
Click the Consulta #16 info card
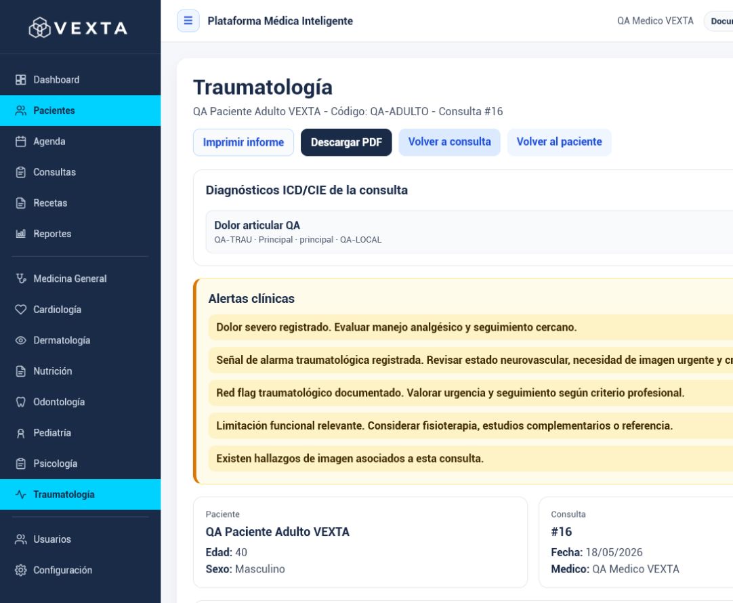click(x=635, y=542)
